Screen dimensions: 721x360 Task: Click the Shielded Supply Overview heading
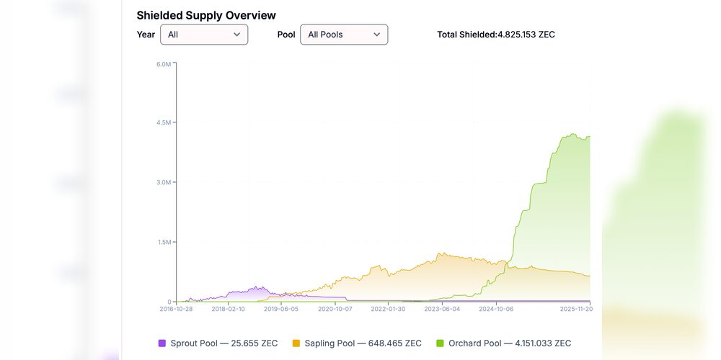206,15
